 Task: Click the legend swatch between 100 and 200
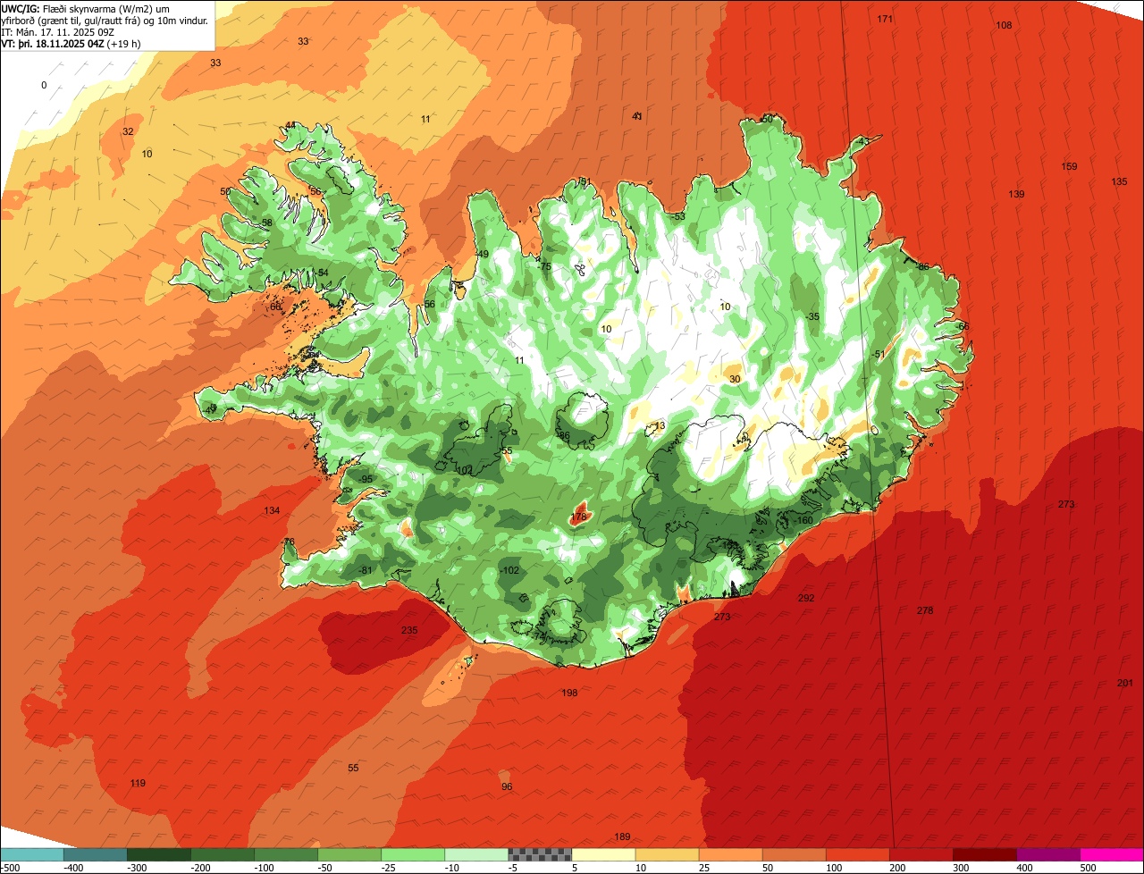pos(858,854)
